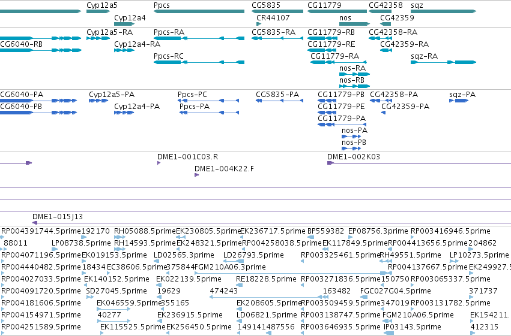Click the nos-PA protein label
The height and width of the screenshot is (336, 511).
pyautogui.click(x=354, y=131)
